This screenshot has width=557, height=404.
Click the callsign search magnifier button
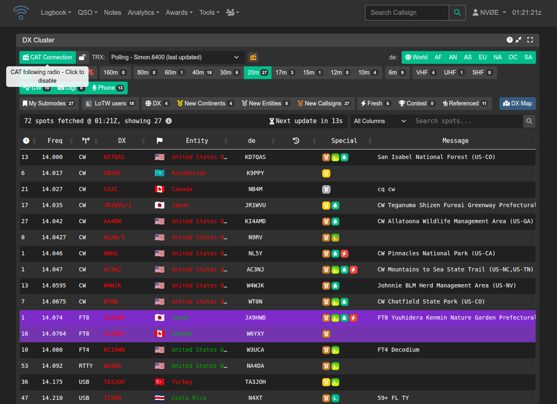pos(457,13)
